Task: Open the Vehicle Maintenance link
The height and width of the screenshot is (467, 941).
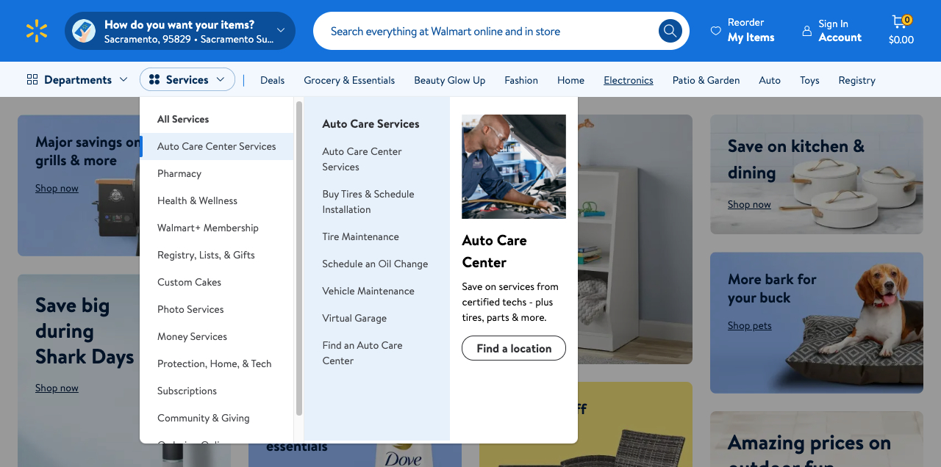Action: [368, 291]
